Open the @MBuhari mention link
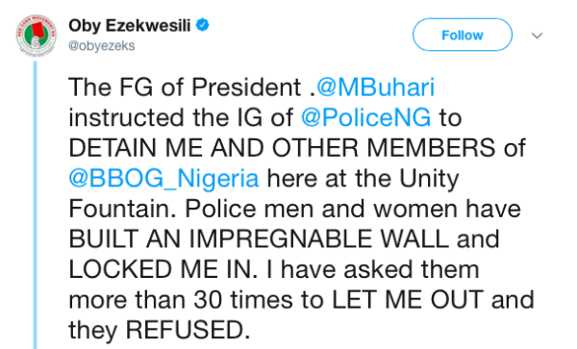 coord(376,87)
